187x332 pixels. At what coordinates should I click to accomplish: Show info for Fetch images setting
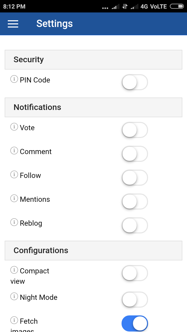point(14,320)
